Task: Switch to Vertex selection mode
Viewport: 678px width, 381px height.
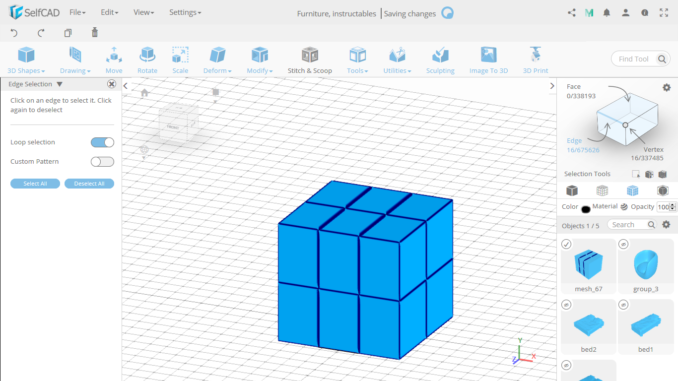Action: [x=647, y=154]
